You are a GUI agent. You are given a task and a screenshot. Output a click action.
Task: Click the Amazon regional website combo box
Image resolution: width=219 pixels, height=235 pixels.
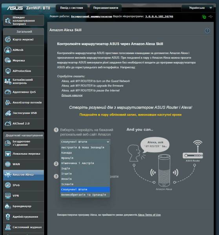coord(85,142)
